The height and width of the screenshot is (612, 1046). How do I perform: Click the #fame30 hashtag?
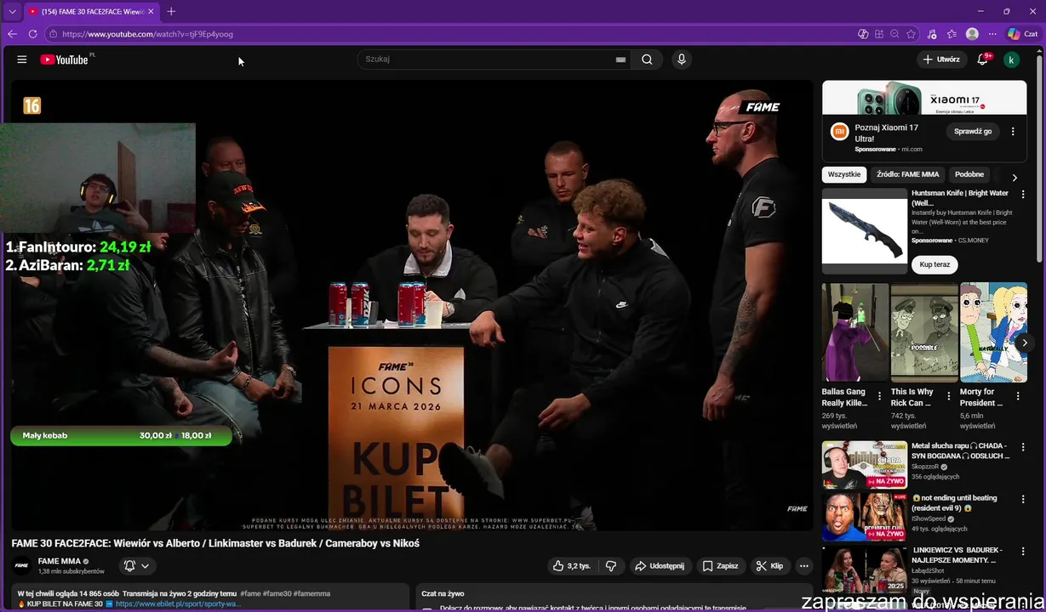278,593
